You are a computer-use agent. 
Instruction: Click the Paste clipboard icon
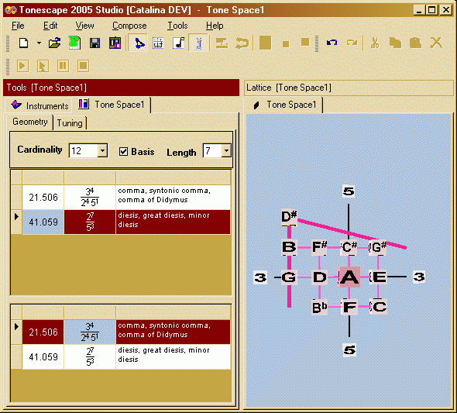coord(415,43)
